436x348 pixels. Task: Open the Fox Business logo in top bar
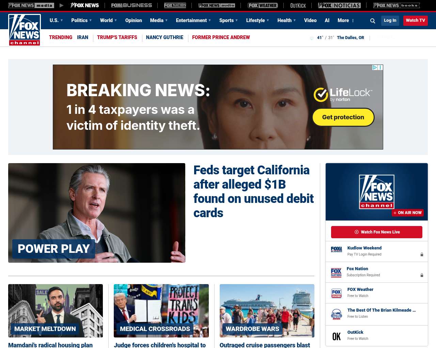[131, 5]
